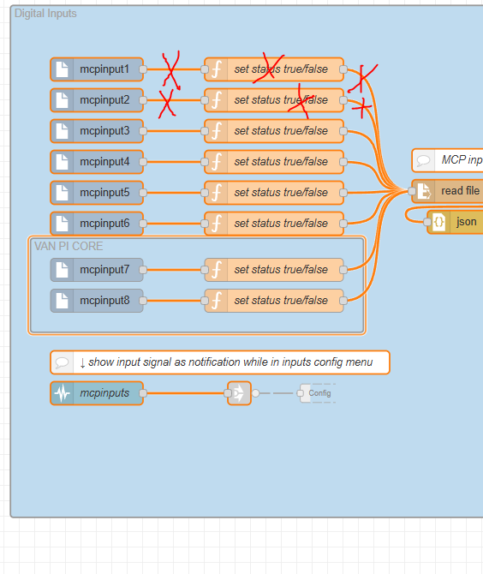
Task: Select the dashed Config link node
Action: (318, 393)
